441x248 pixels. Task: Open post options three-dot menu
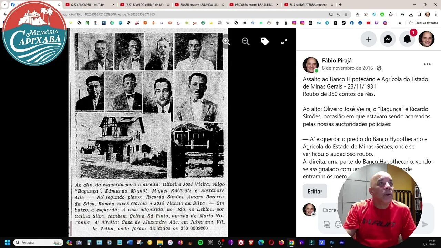click(427, 64)
